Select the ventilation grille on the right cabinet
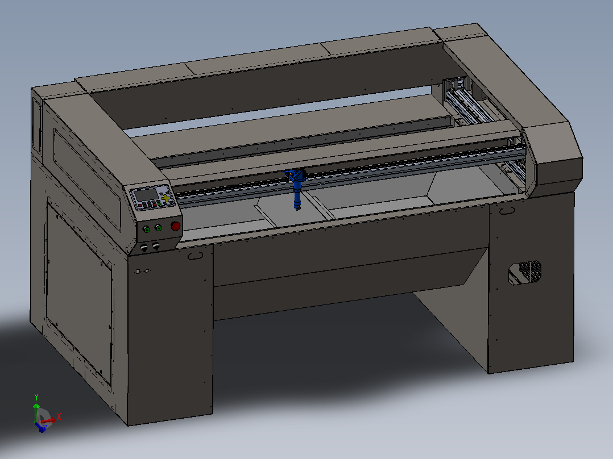Image resolution: width=613 pixels, height=459 pixels. coord(525,272)
